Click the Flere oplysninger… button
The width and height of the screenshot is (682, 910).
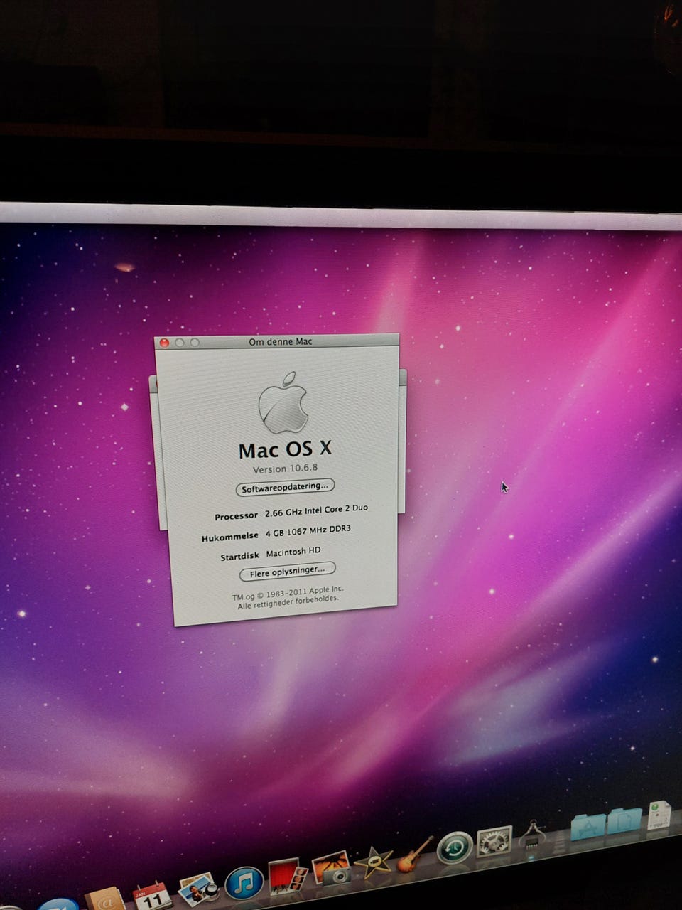[287, 572]
